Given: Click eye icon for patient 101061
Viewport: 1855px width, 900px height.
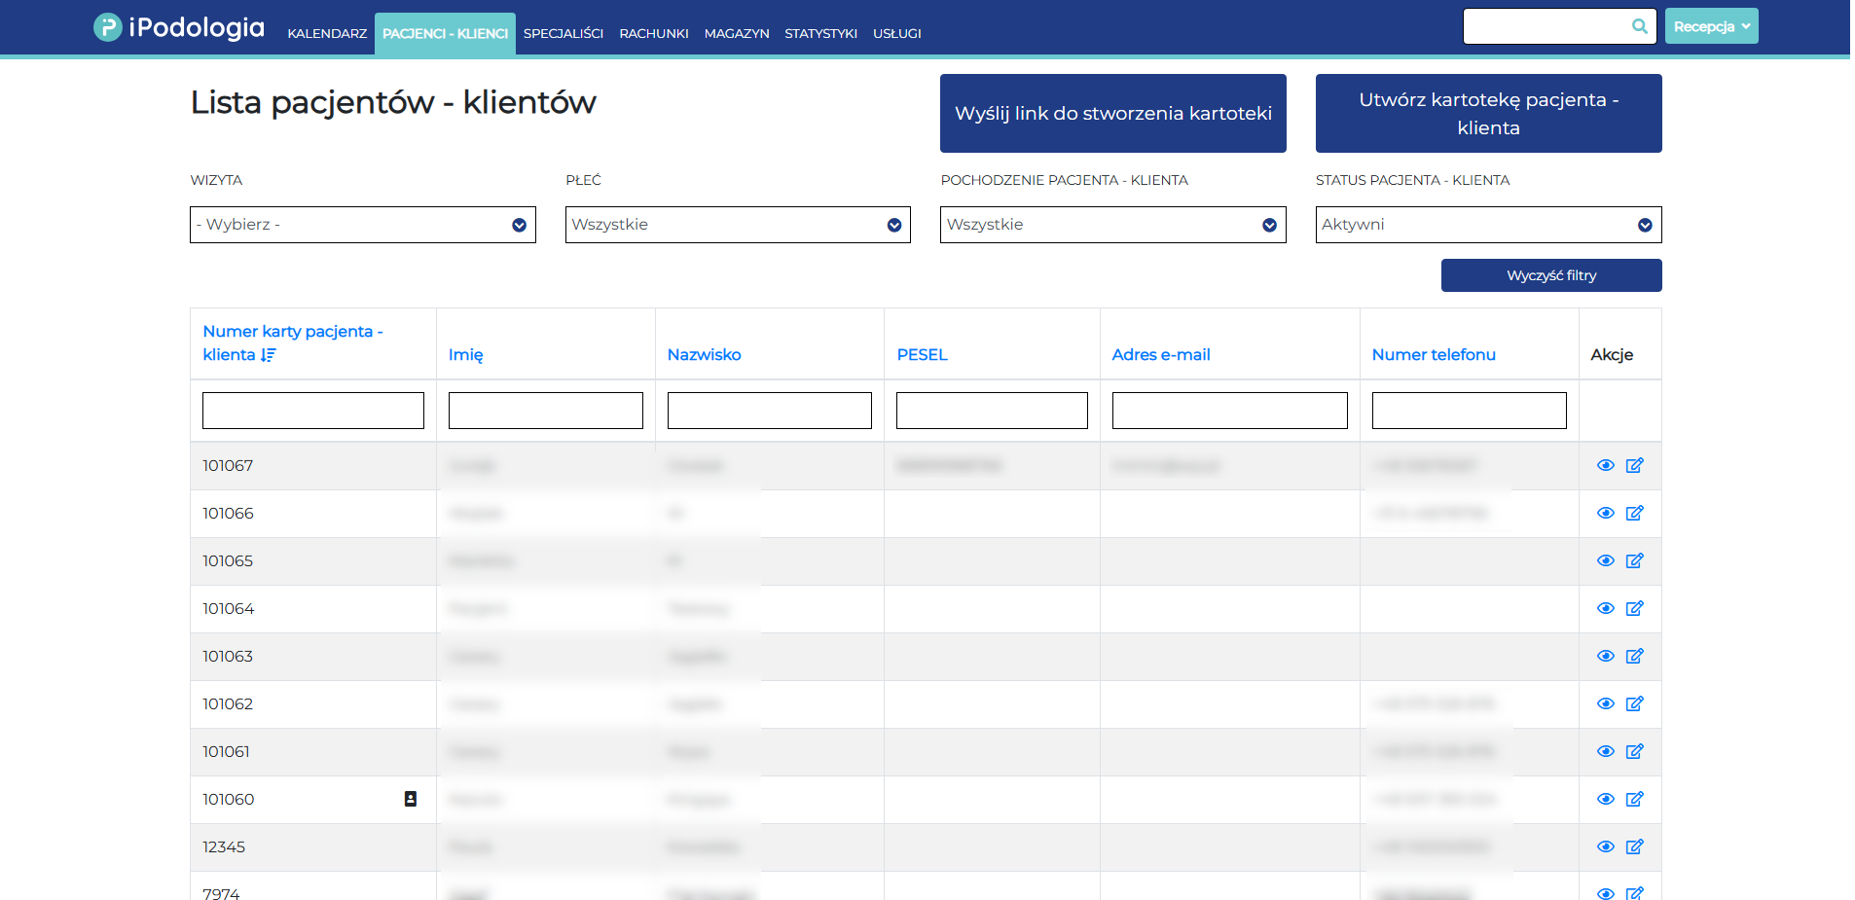Looking at the screenshot, I should (1605, 751).
